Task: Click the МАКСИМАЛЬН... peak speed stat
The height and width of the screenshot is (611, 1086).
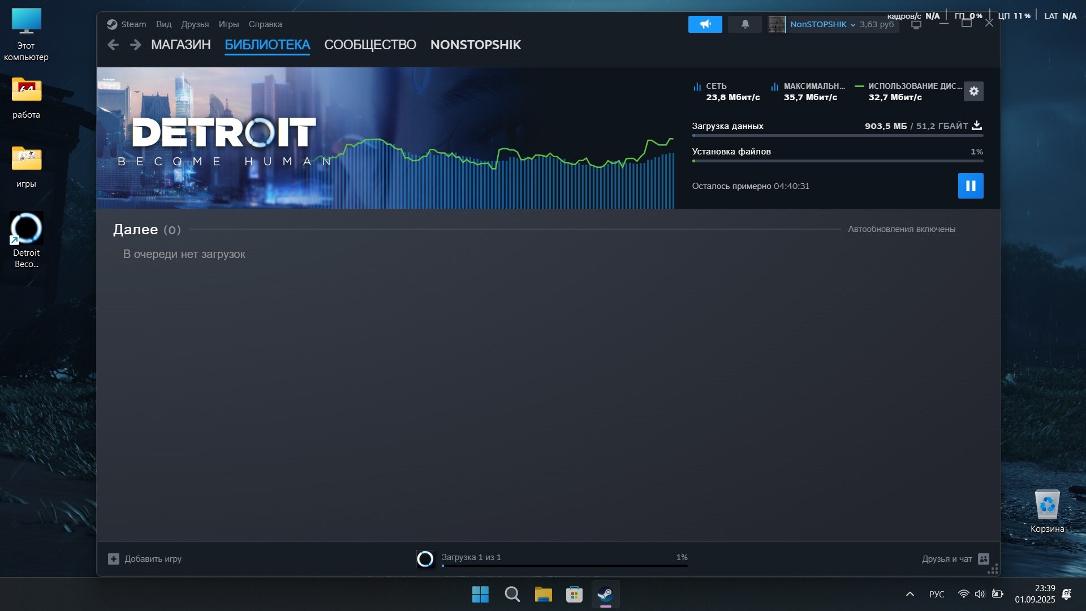Action: tap(807, 92)
